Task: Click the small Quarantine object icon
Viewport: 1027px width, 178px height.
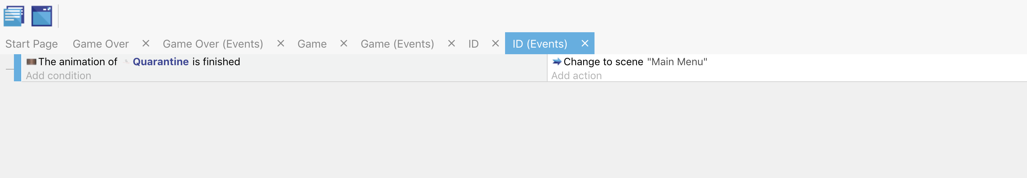Action: tap(126, 62)
